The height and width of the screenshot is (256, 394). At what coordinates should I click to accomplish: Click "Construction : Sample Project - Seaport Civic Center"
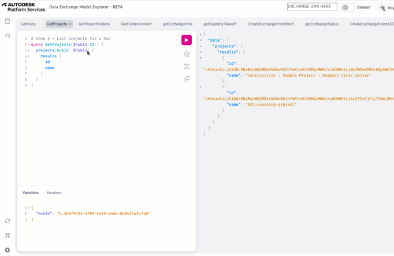(308, 75)
